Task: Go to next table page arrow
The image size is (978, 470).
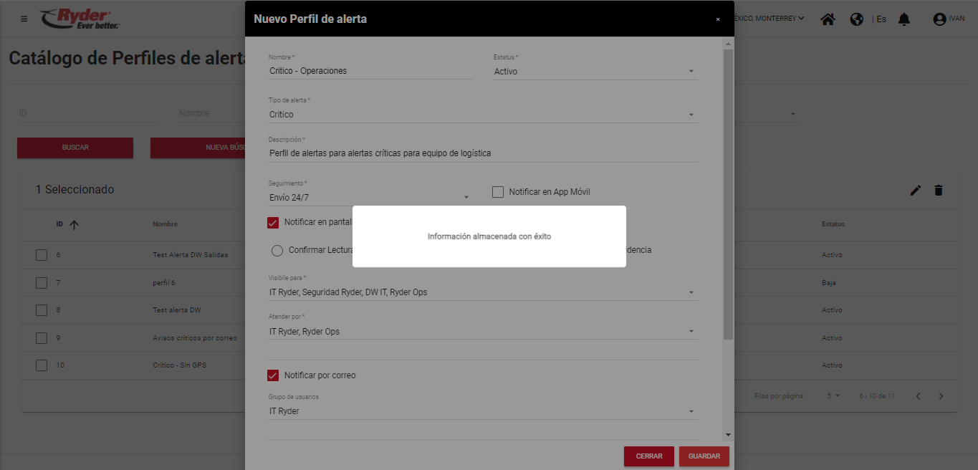Action: tap(941, 396)
